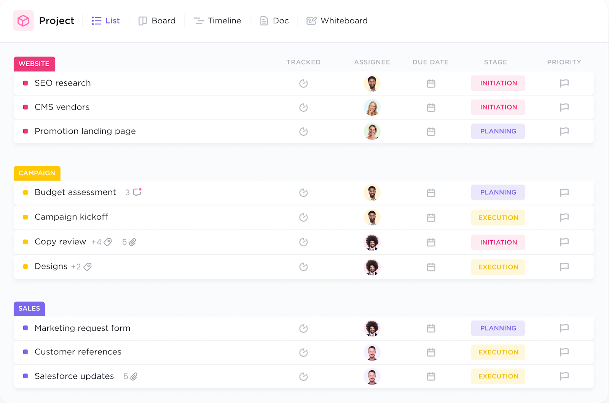Set priority for Marketing request form
The image size is (609, 403).
coord(564,328)
